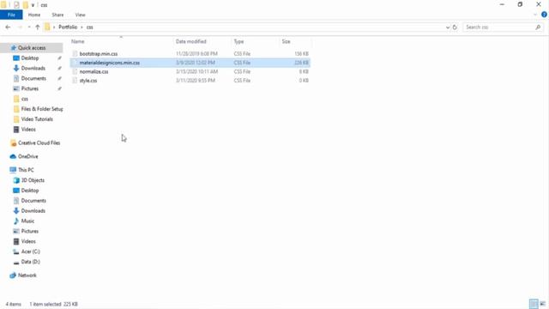
Task: Select Quick access in navigation pane
Action: click(32, 48)
